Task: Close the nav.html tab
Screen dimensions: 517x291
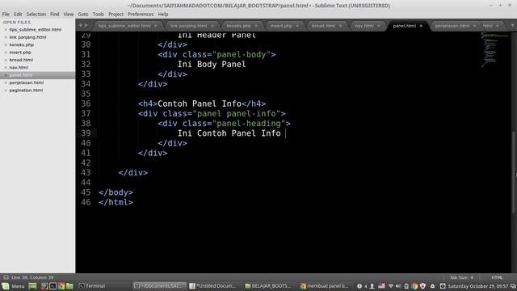Action: pyautogui.click(x=379, y=26)
